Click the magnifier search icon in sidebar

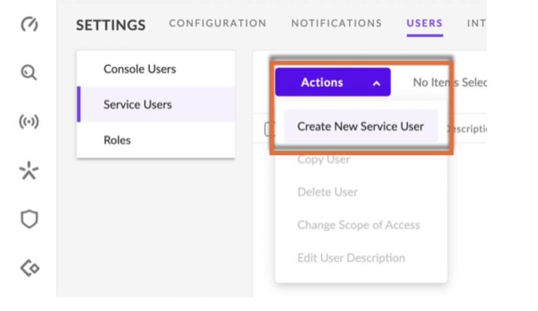(29, 73)
